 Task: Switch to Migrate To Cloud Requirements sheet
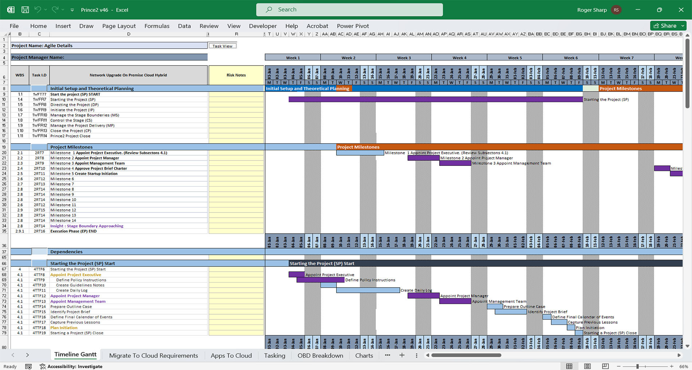click(153, 355)
